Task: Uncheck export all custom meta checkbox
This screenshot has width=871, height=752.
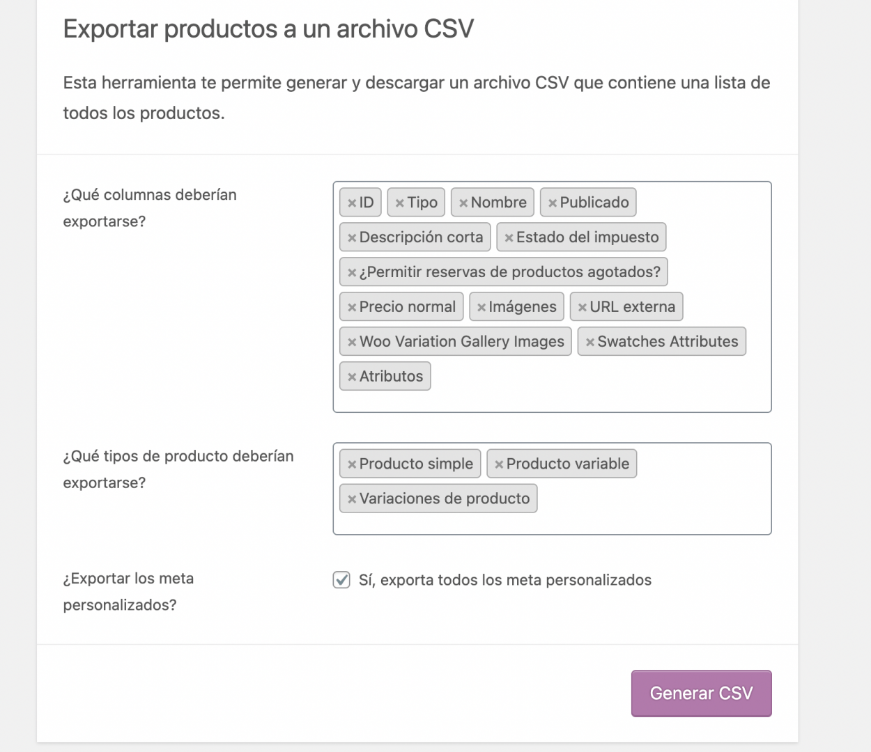Action: tap(341, 580)
